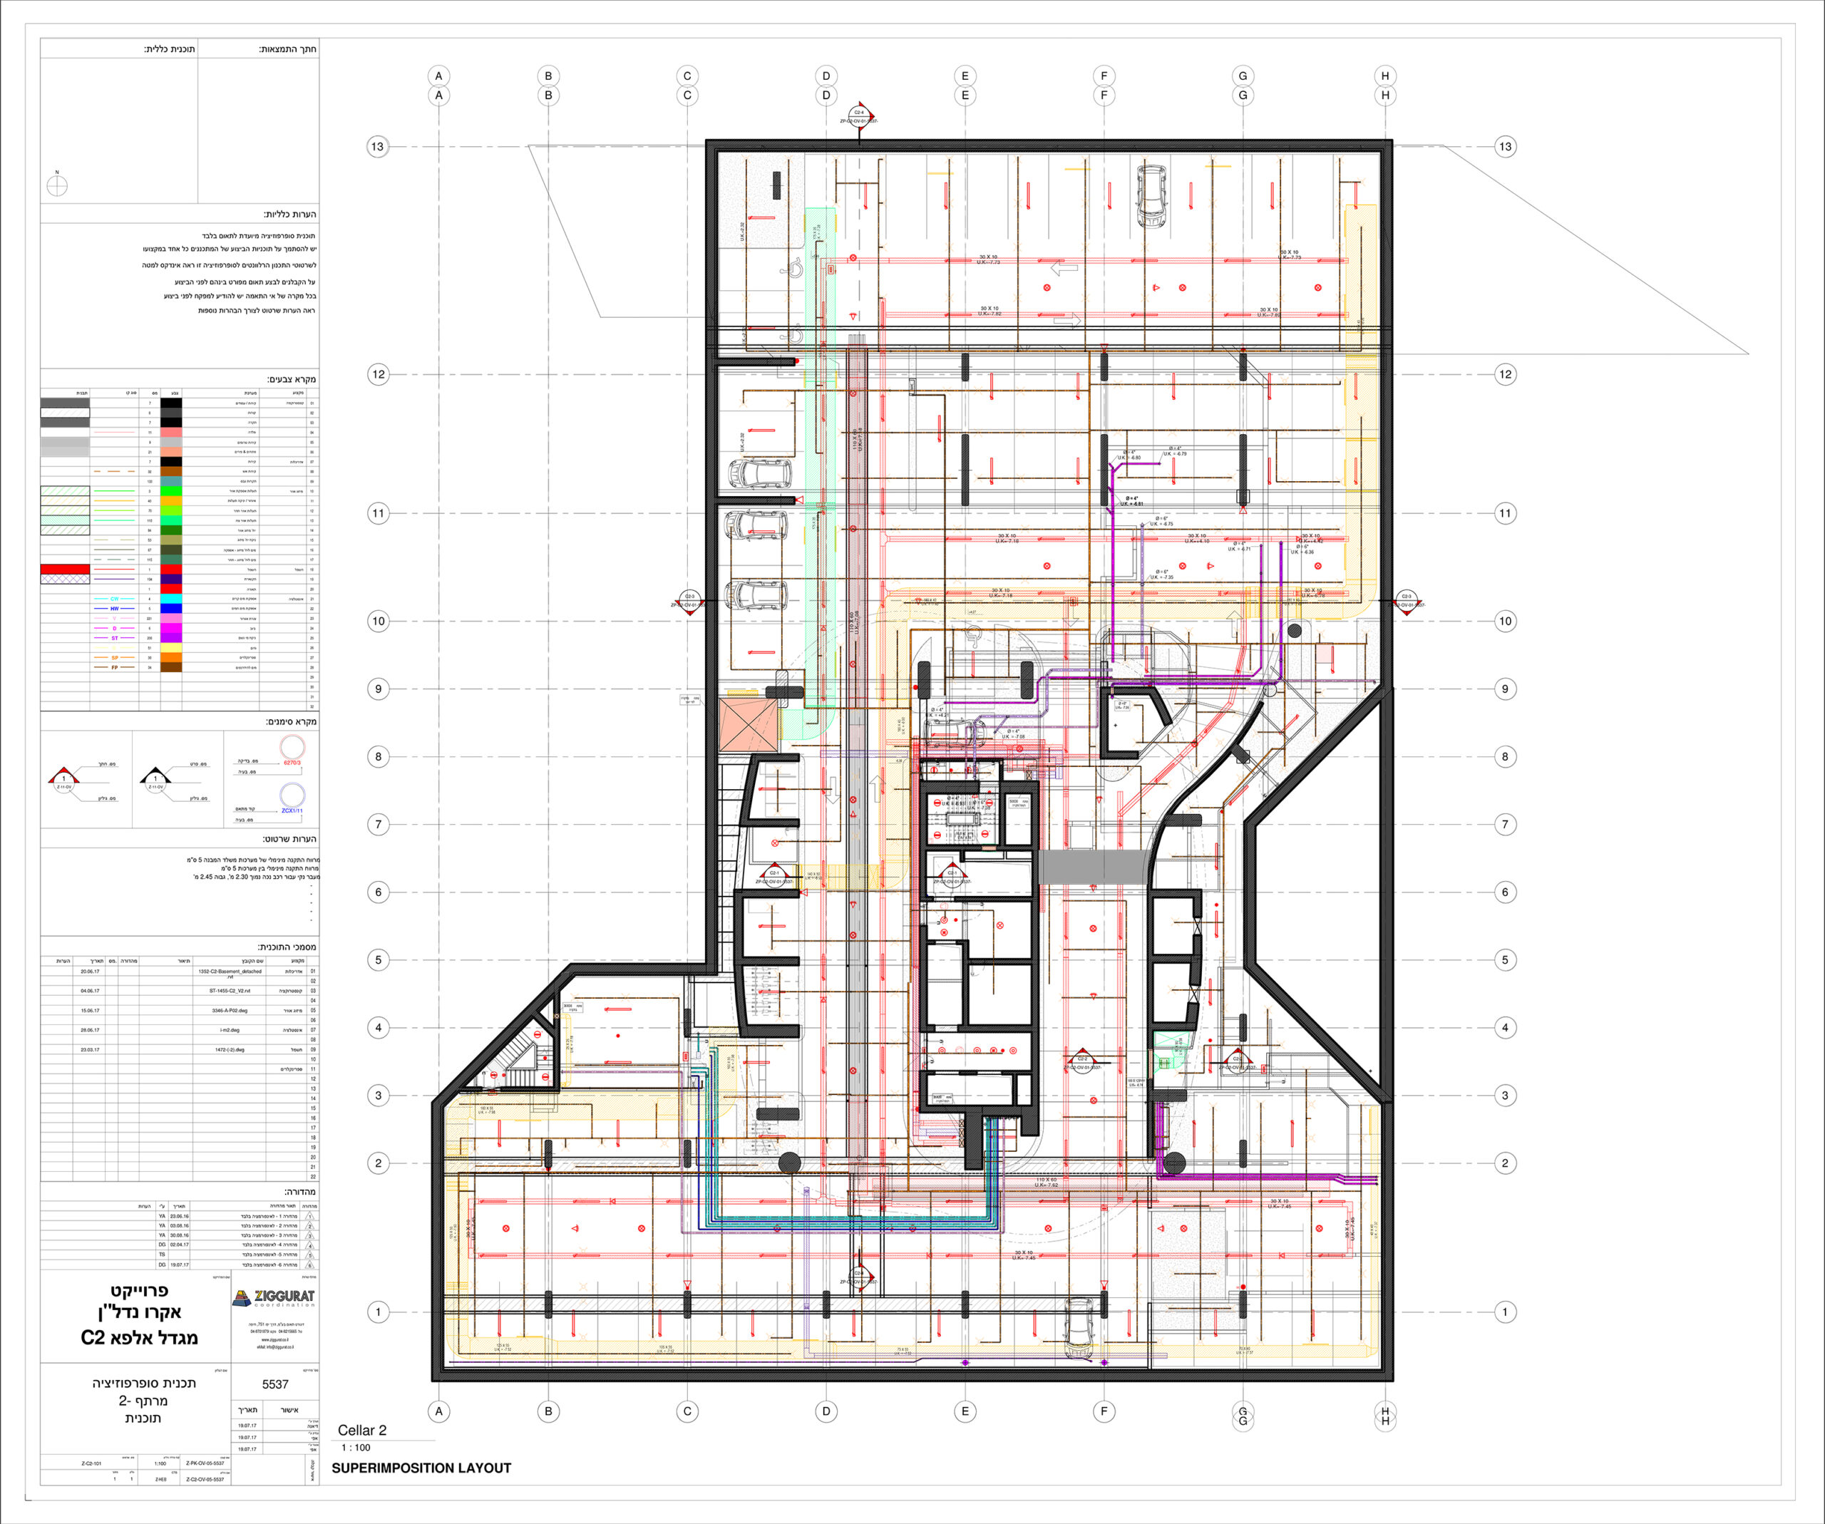The width and height of the screenshot is (1825, 1524).
Task: Click file name 'i-m2.dwg'
Action: coord(230,1029)
